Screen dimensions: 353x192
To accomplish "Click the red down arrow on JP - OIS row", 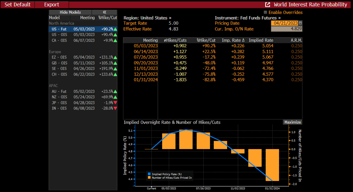I will coord(115,103).
